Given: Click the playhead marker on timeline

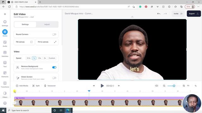Looking at the screenshot, I should [x=89, y=91].
